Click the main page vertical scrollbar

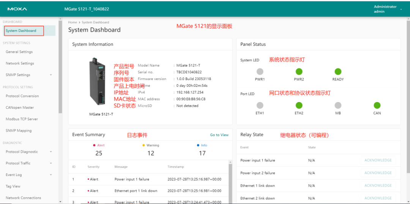(x=408, y=97)
